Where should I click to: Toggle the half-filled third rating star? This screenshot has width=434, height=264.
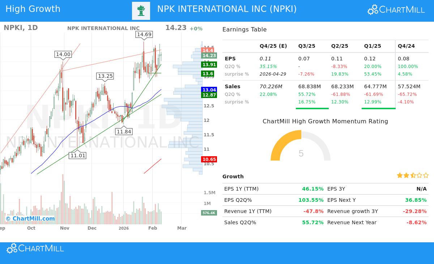(x=413, y=175)
